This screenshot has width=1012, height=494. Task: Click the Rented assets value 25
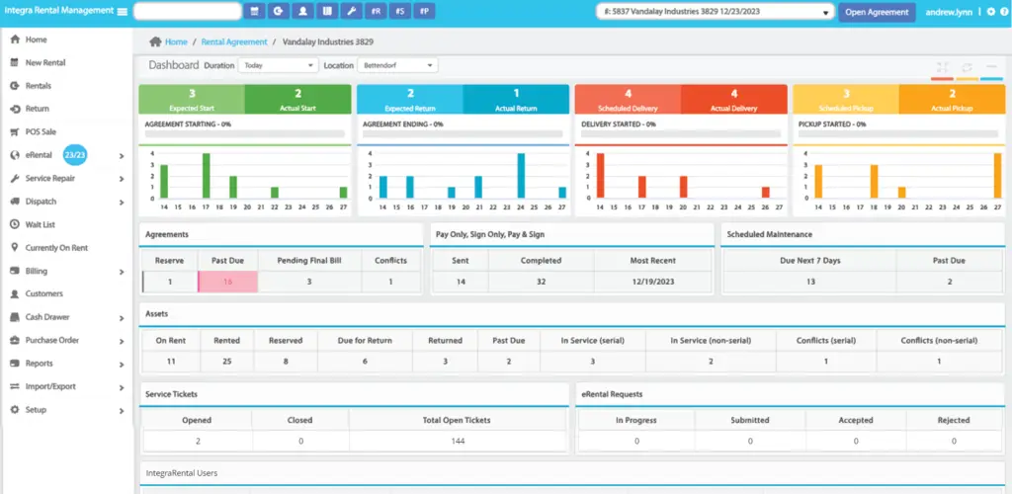coord(226,362)
